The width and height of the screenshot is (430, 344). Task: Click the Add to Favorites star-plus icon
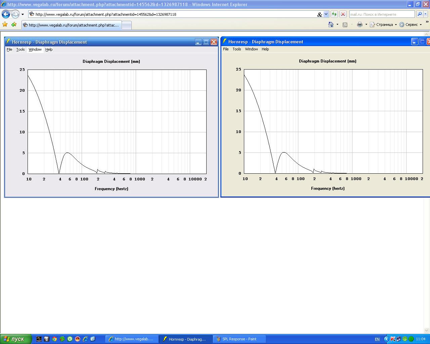14,25
